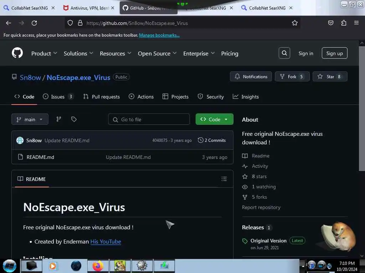Image resolution: width=365 pixels, height=273 pixels.
Task: View the 2 Commits history
Action: pos(212,140)
